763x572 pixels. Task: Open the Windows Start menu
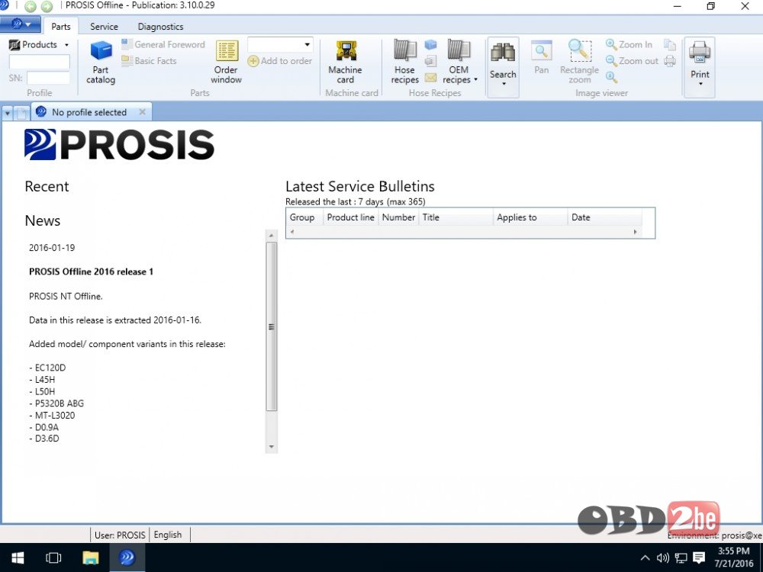click(x=18, y=558)
